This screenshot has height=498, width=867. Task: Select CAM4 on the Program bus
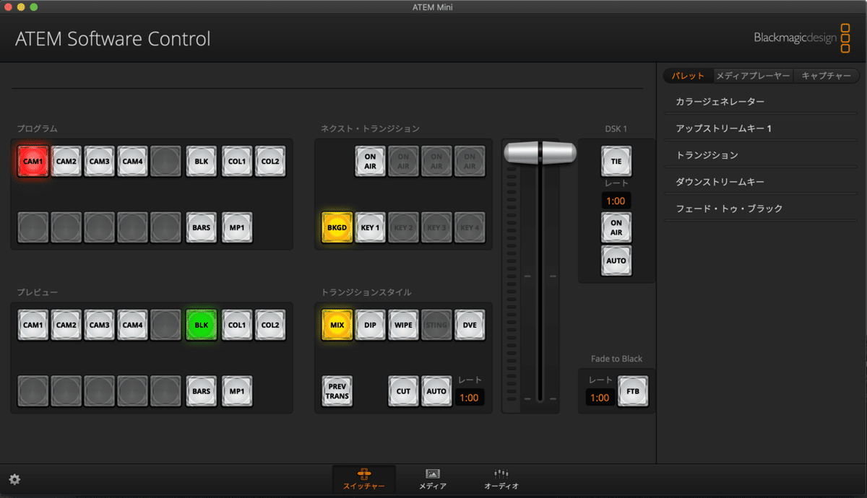(133, 161)
